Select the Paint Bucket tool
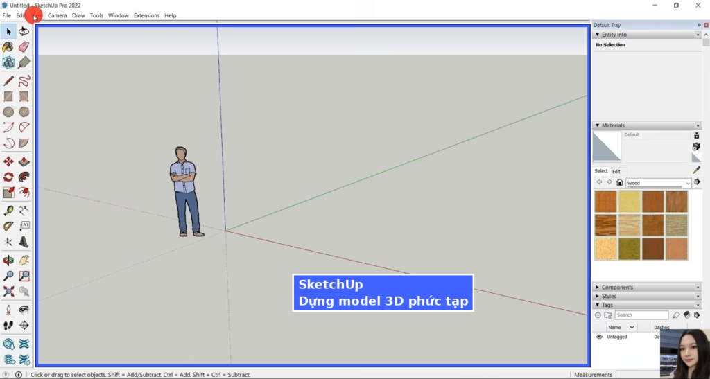 [8, 47]
